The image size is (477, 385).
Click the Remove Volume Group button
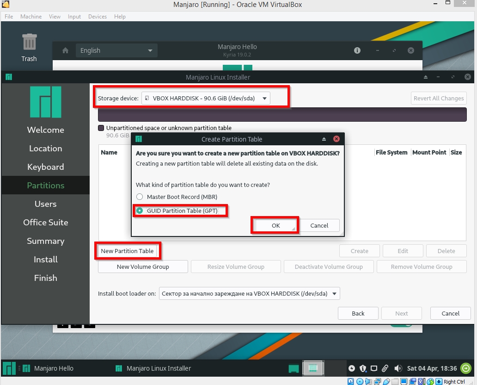click(422, 267)
